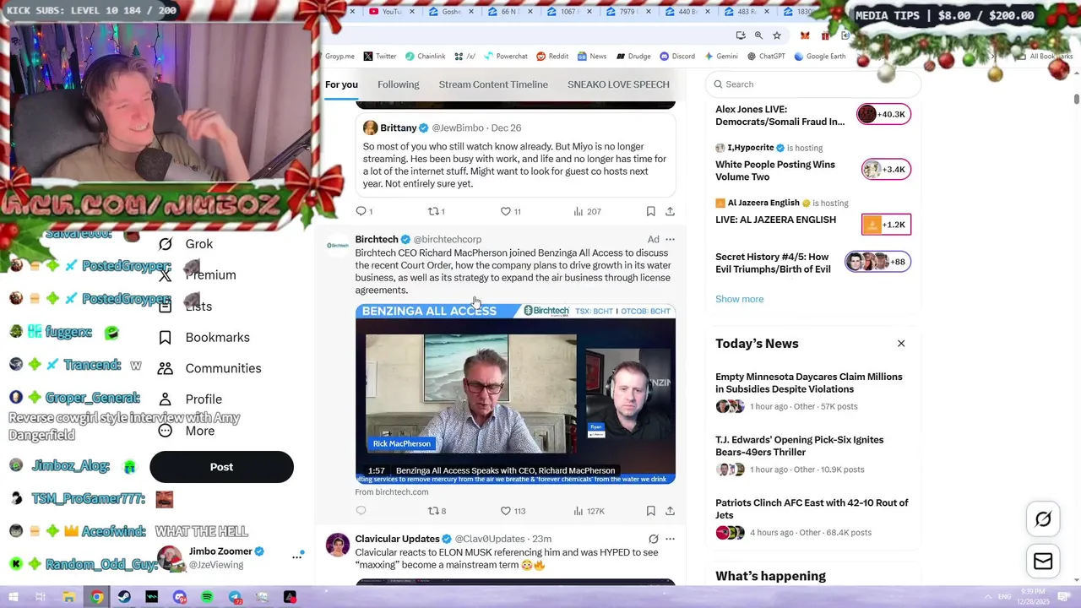Open Profile from the sidebar

191,399
